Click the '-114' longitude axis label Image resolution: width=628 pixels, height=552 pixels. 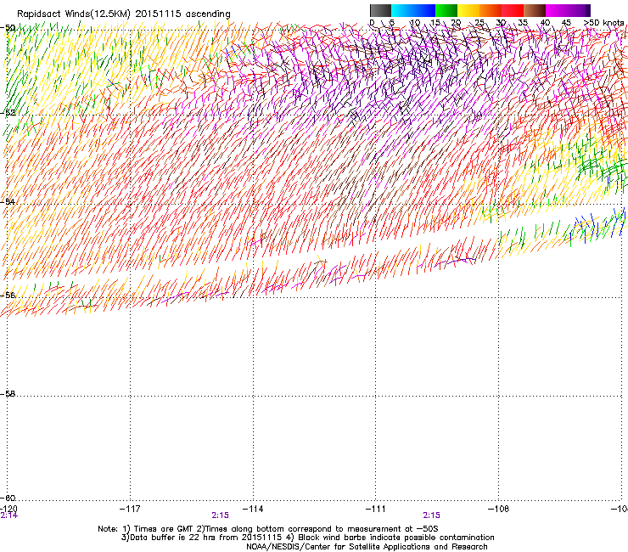pos(253,509)
